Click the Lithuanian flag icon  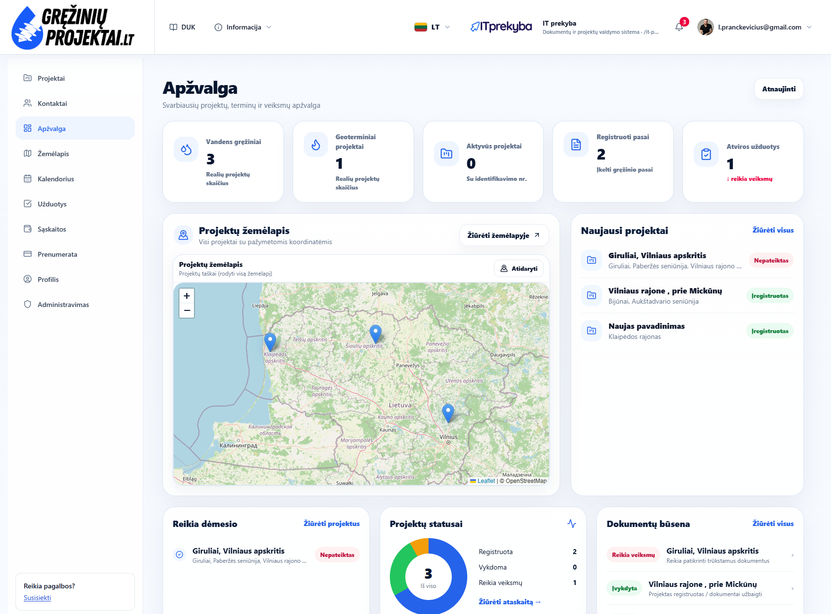(x=420, y=27)
